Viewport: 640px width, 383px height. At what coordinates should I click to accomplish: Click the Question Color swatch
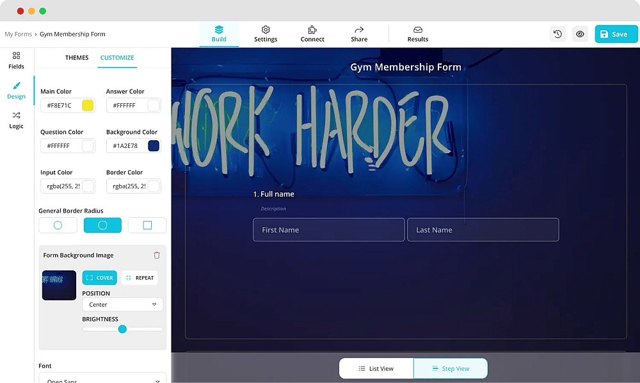(x=87, y=146)
